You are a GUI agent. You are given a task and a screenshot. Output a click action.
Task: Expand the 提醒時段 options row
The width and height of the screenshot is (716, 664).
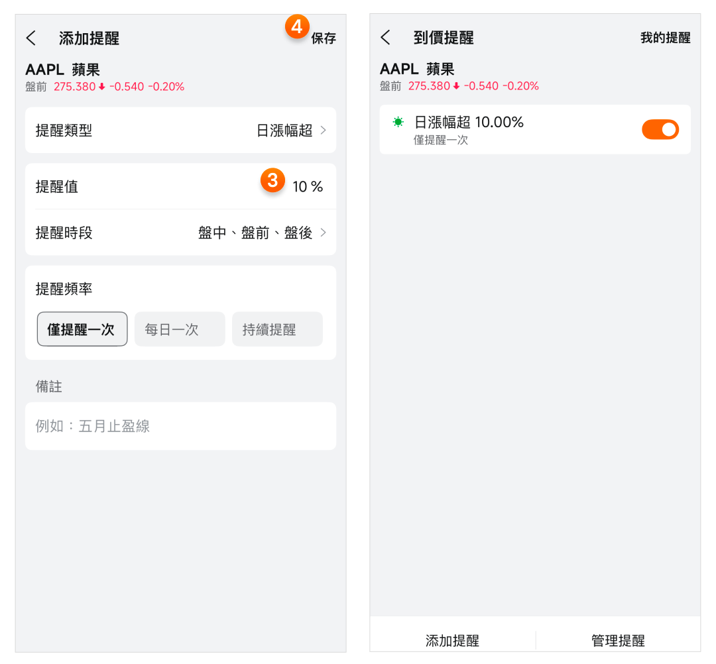click(180, 233)
